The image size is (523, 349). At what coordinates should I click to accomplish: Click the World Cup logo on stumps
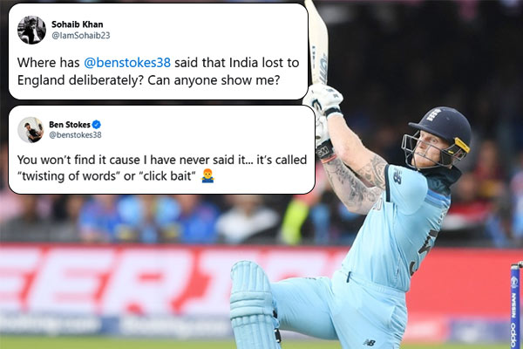point(514,282)
